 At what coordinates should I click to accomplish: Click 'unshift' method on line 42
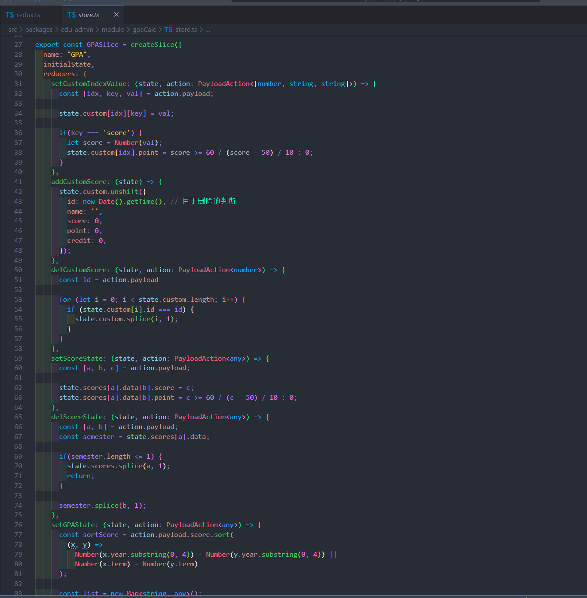[x=125, y=192]
